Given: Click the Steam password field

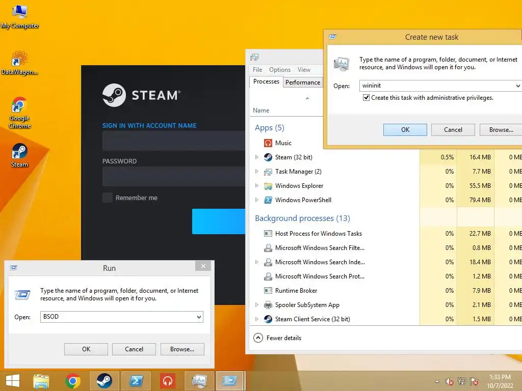Looking at the screenshot, I should (174, 176).
